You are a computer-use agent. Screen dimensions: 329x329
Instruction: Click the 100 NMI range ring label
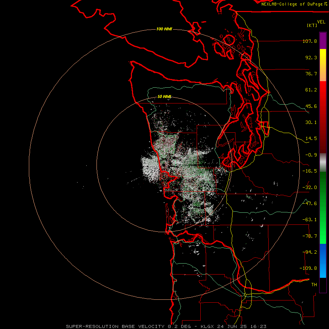click(x=164, y=29)
